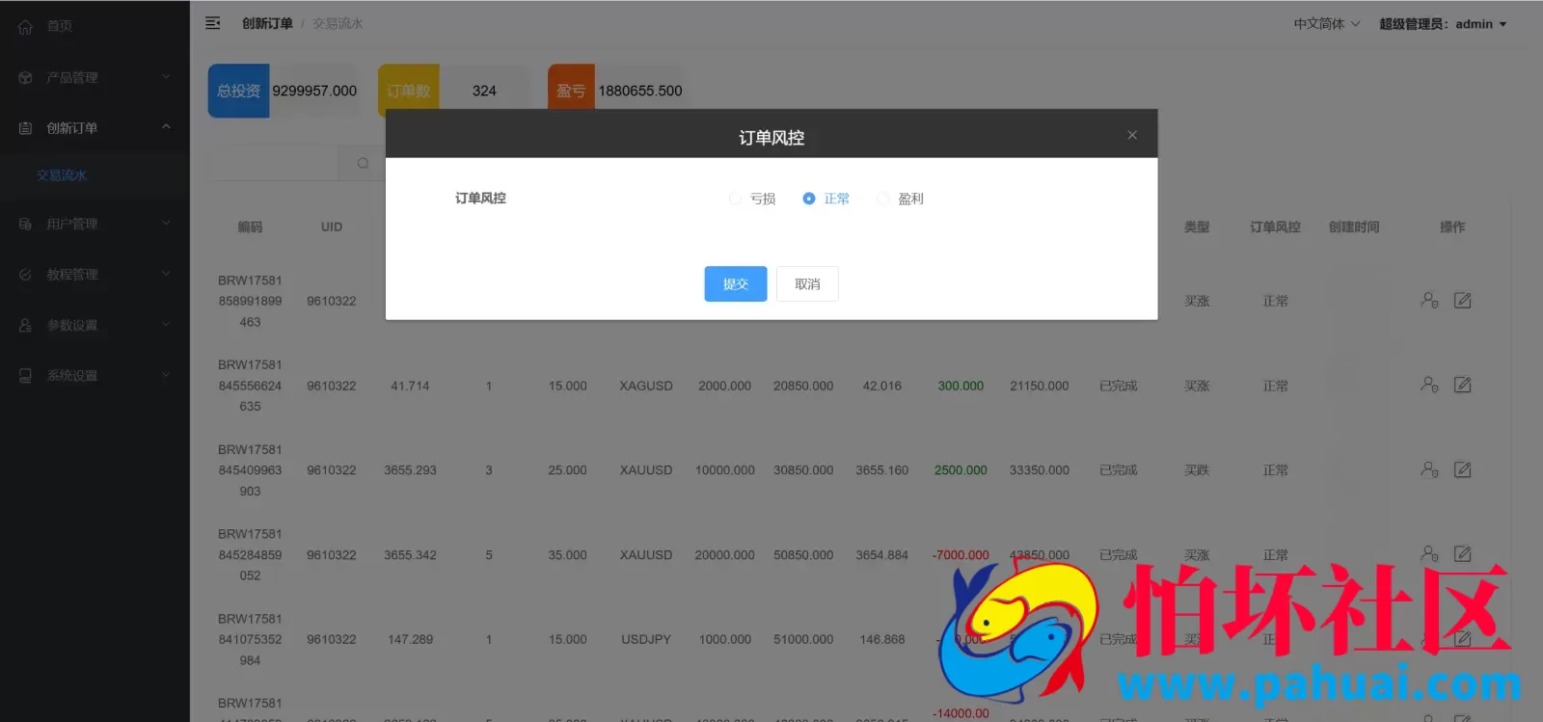Close the 订单风控 dialog with X
The width and height of the screenshot is (1543, 722).
[1132, 135]
